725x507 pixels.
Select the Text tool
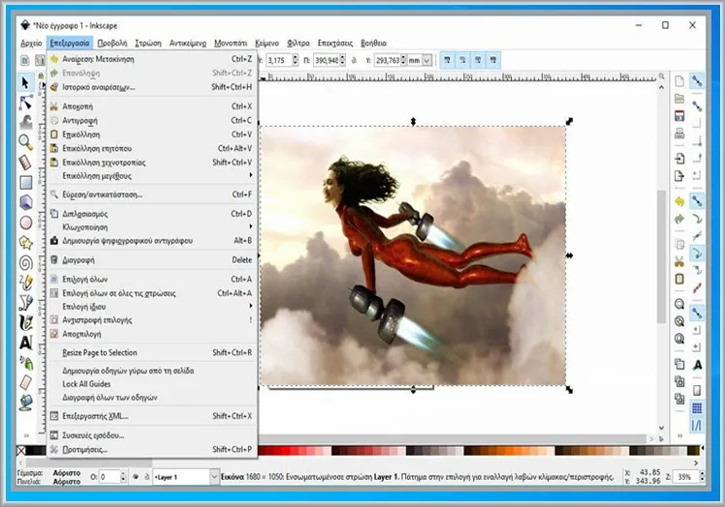(x=26, y=343)
